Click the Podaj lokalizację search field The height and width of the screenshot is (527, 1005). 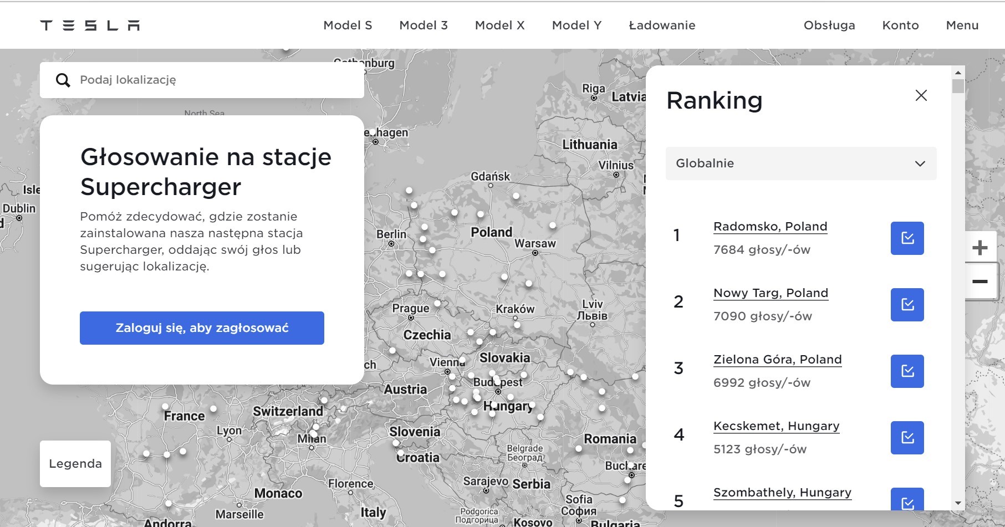(216, 80)
